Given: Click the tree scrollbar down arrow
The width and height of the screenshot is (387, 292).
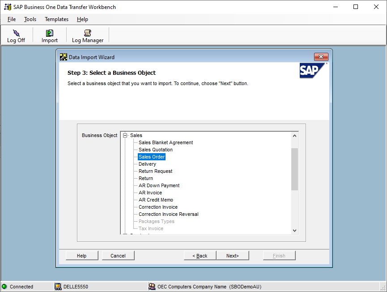Looking at the screenshot, I should pyautogui.click(x=294, y=230).
